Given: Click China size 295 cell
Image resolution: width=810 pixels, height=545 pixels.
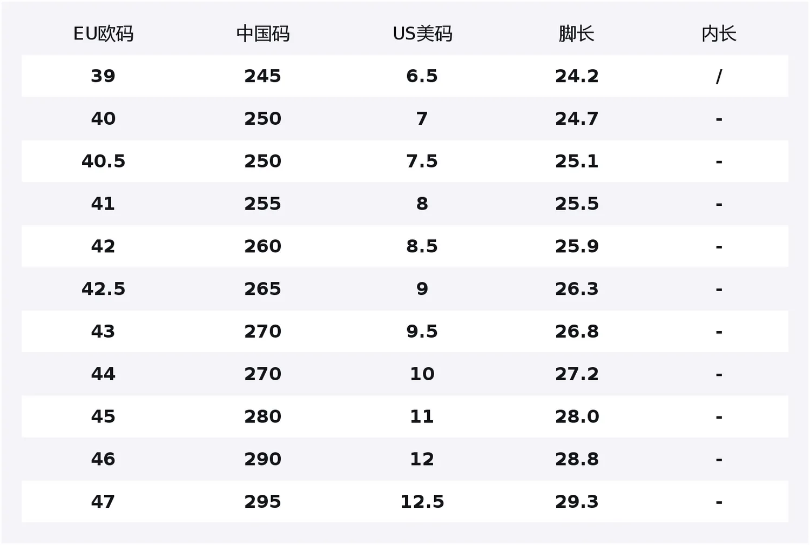Looking at the screenshot, I should click(x=263, y=502).
